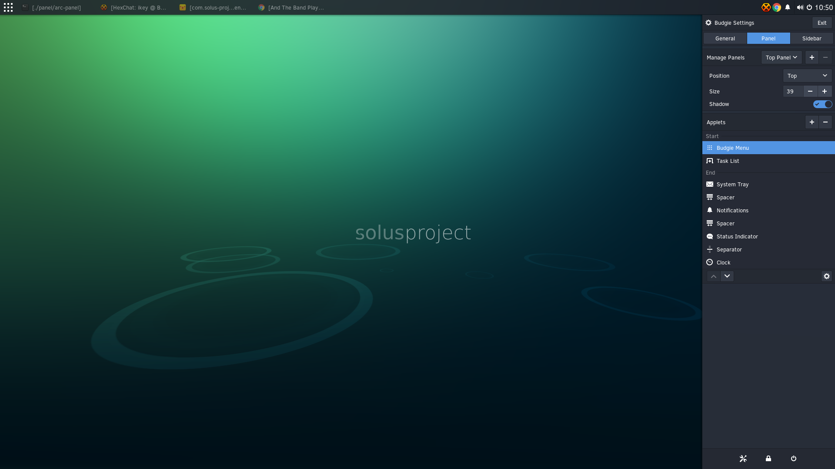Select the Task List applet row
The width and height of the screenshot is (835, 469).
tap(768, 161)
